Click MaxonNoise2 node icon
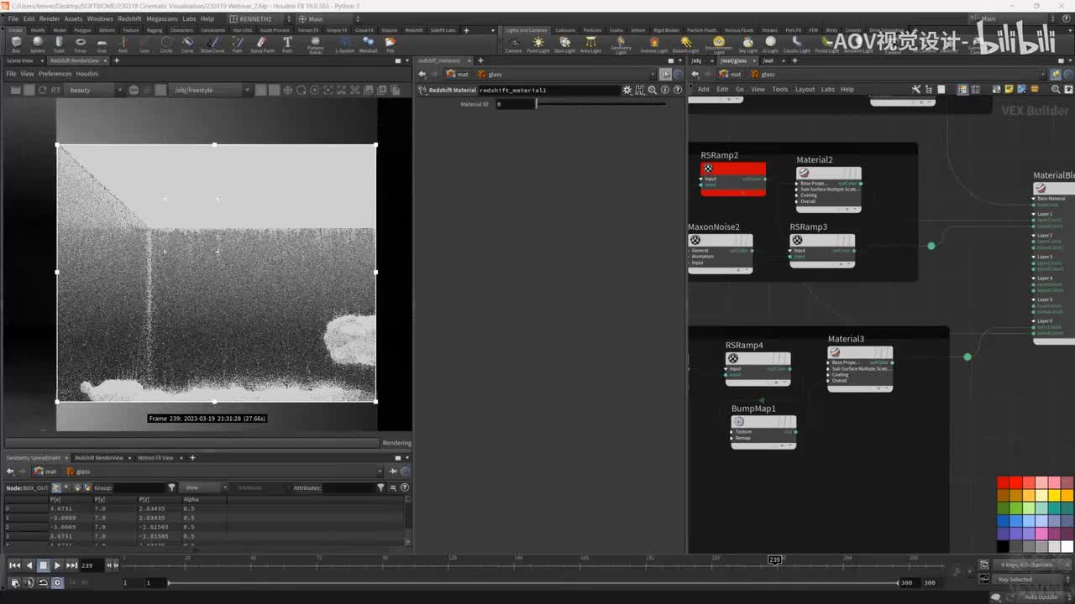Viewport: 1075px width, 604px height. pyautogui.click(x=695, y=240)
